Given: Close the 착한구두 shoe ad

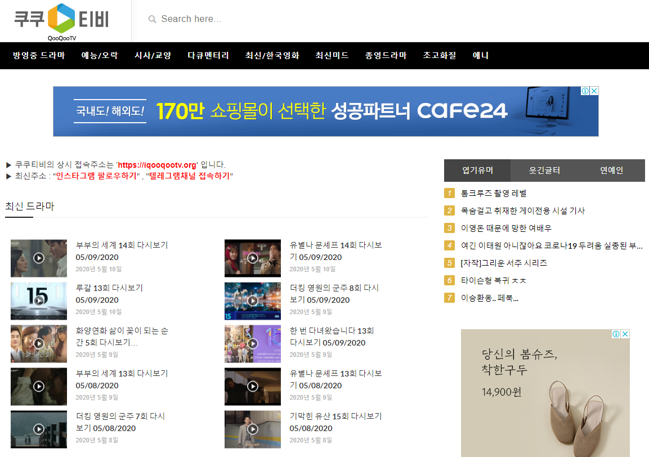Looking at the screenshot, I should (625, 334).
